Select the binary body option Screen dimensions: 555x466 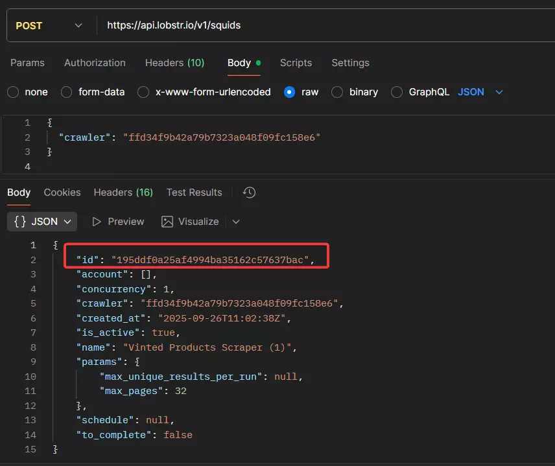pyautogui.click(x=337, y=92)
